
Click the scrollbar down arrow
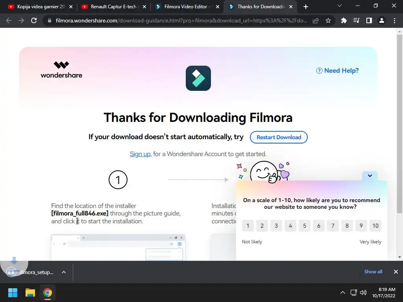399,257
